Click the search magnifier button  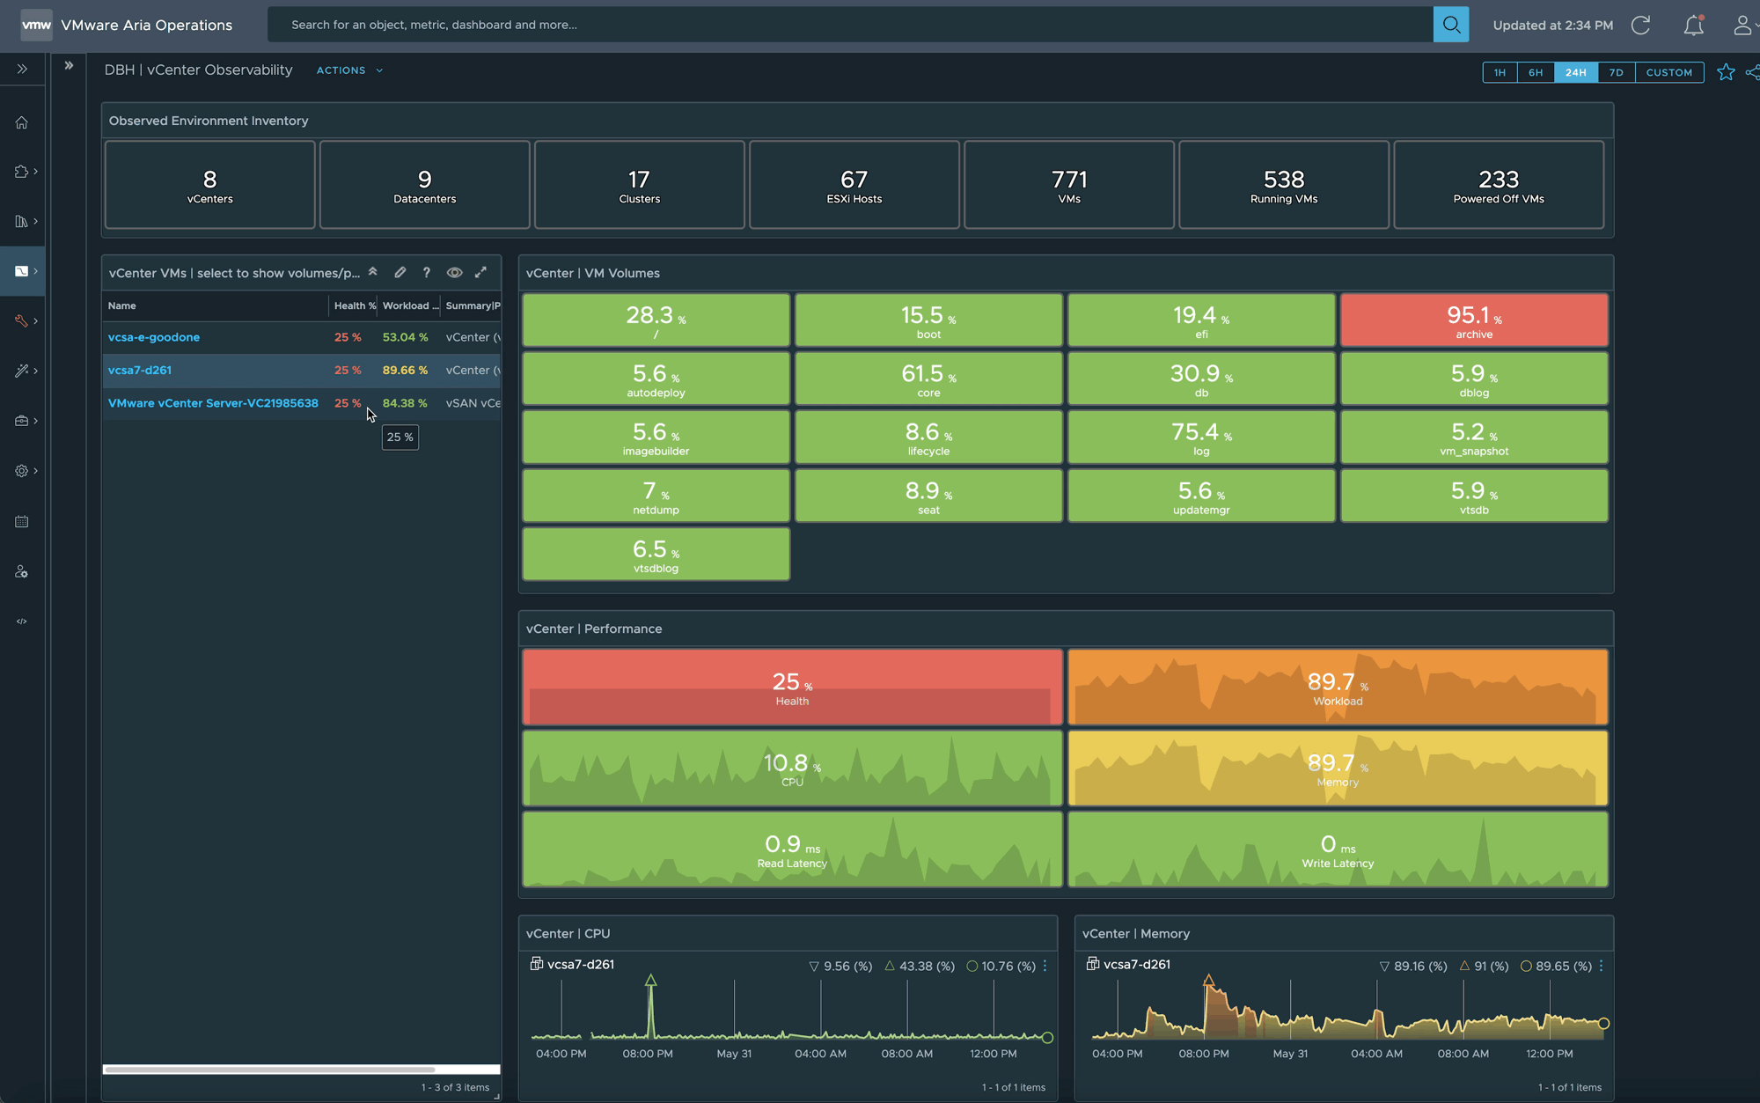[1450, 25]
